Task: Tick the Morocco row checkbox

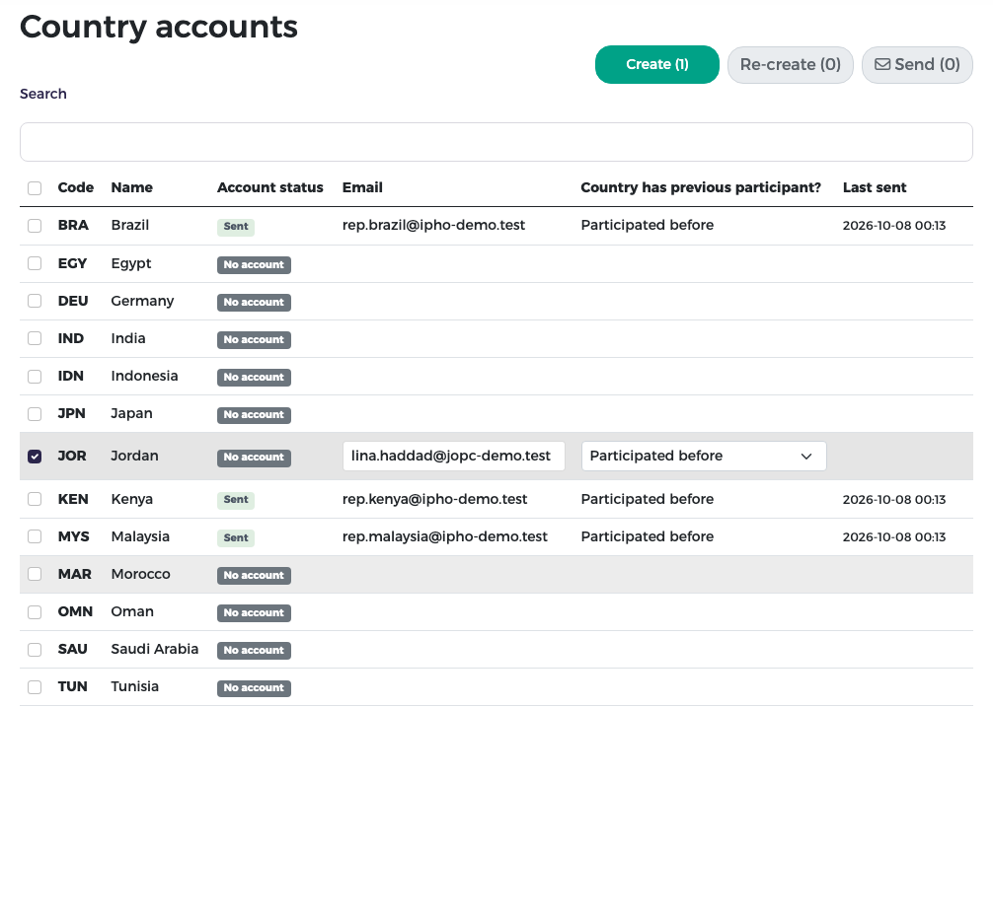Action: [x=35, y=574]
